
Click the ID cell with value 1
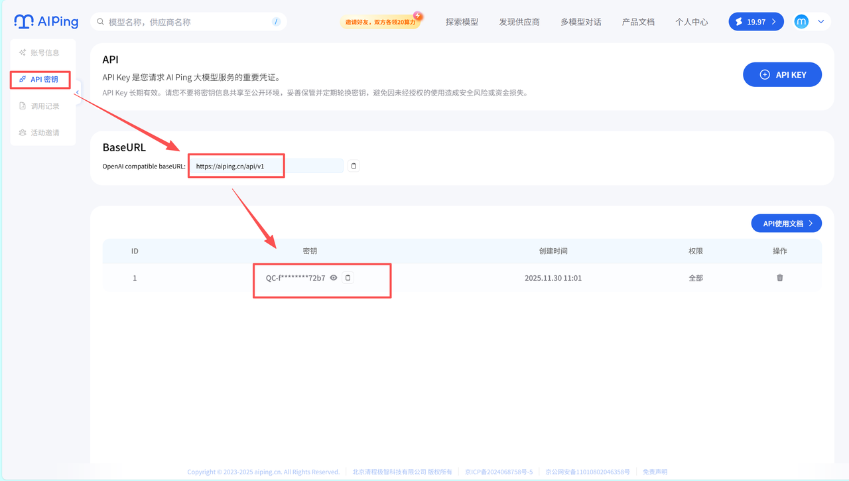135,278
